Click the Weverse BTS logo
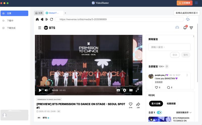Image resolution: width=202 pixels, height=125 pixels. [49, 28]
